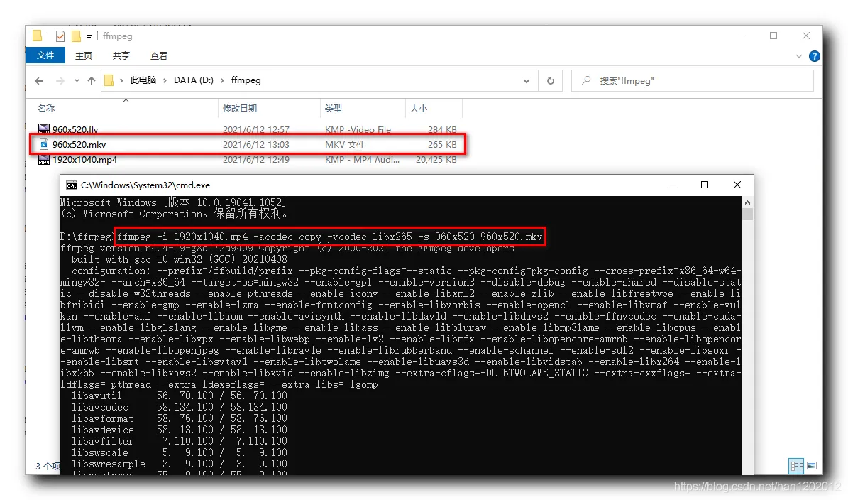Open recent locations dropdown arrow
This screenshot has height=500, width=848.
click(77, 81)
